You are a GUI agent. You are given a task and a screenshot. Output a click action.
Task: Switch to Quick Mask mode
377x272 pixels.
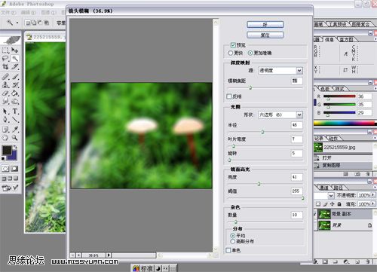(14, 169)
